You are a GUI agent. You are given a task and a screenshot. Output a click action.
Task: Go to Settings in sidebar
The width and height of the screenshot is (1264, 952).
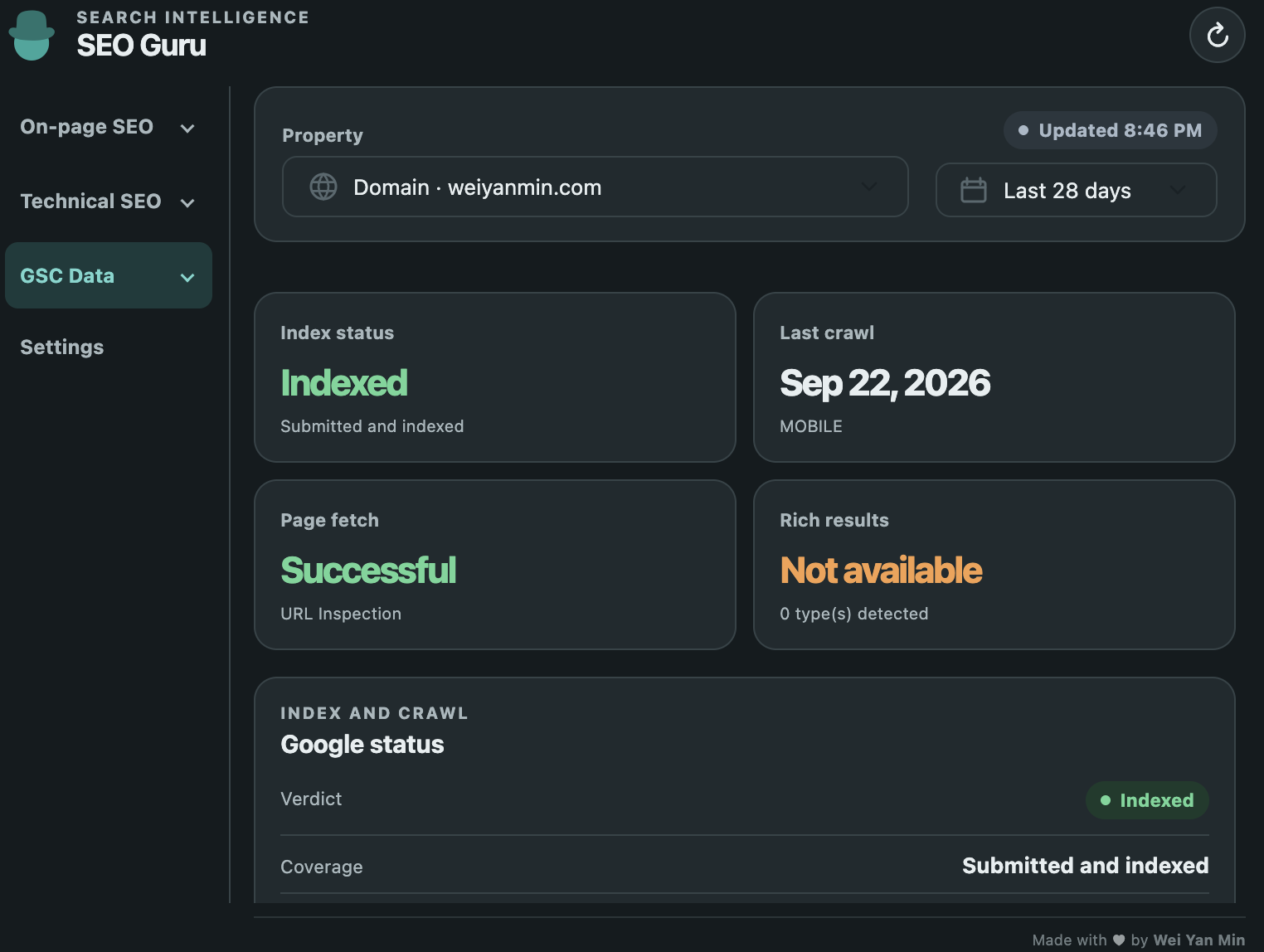coord(62,347)
